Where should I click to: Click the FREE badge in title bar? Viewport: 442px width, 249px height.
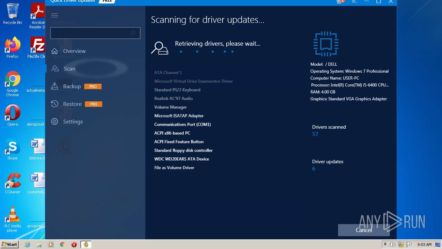107,1
